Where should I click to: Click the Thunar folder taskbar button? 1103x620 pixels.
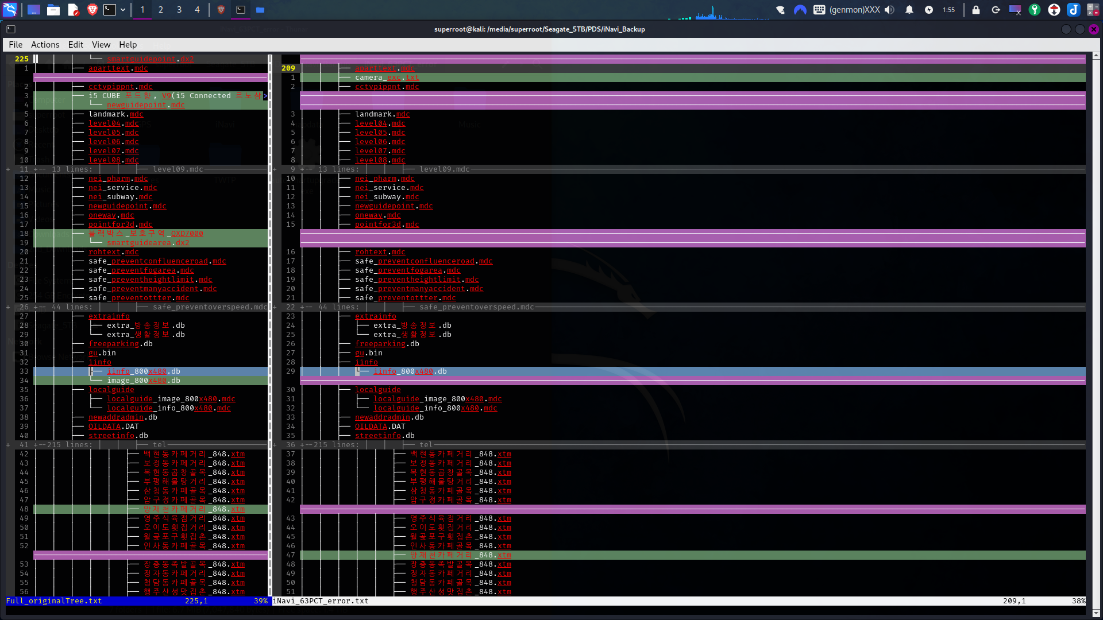pos(260,10)
